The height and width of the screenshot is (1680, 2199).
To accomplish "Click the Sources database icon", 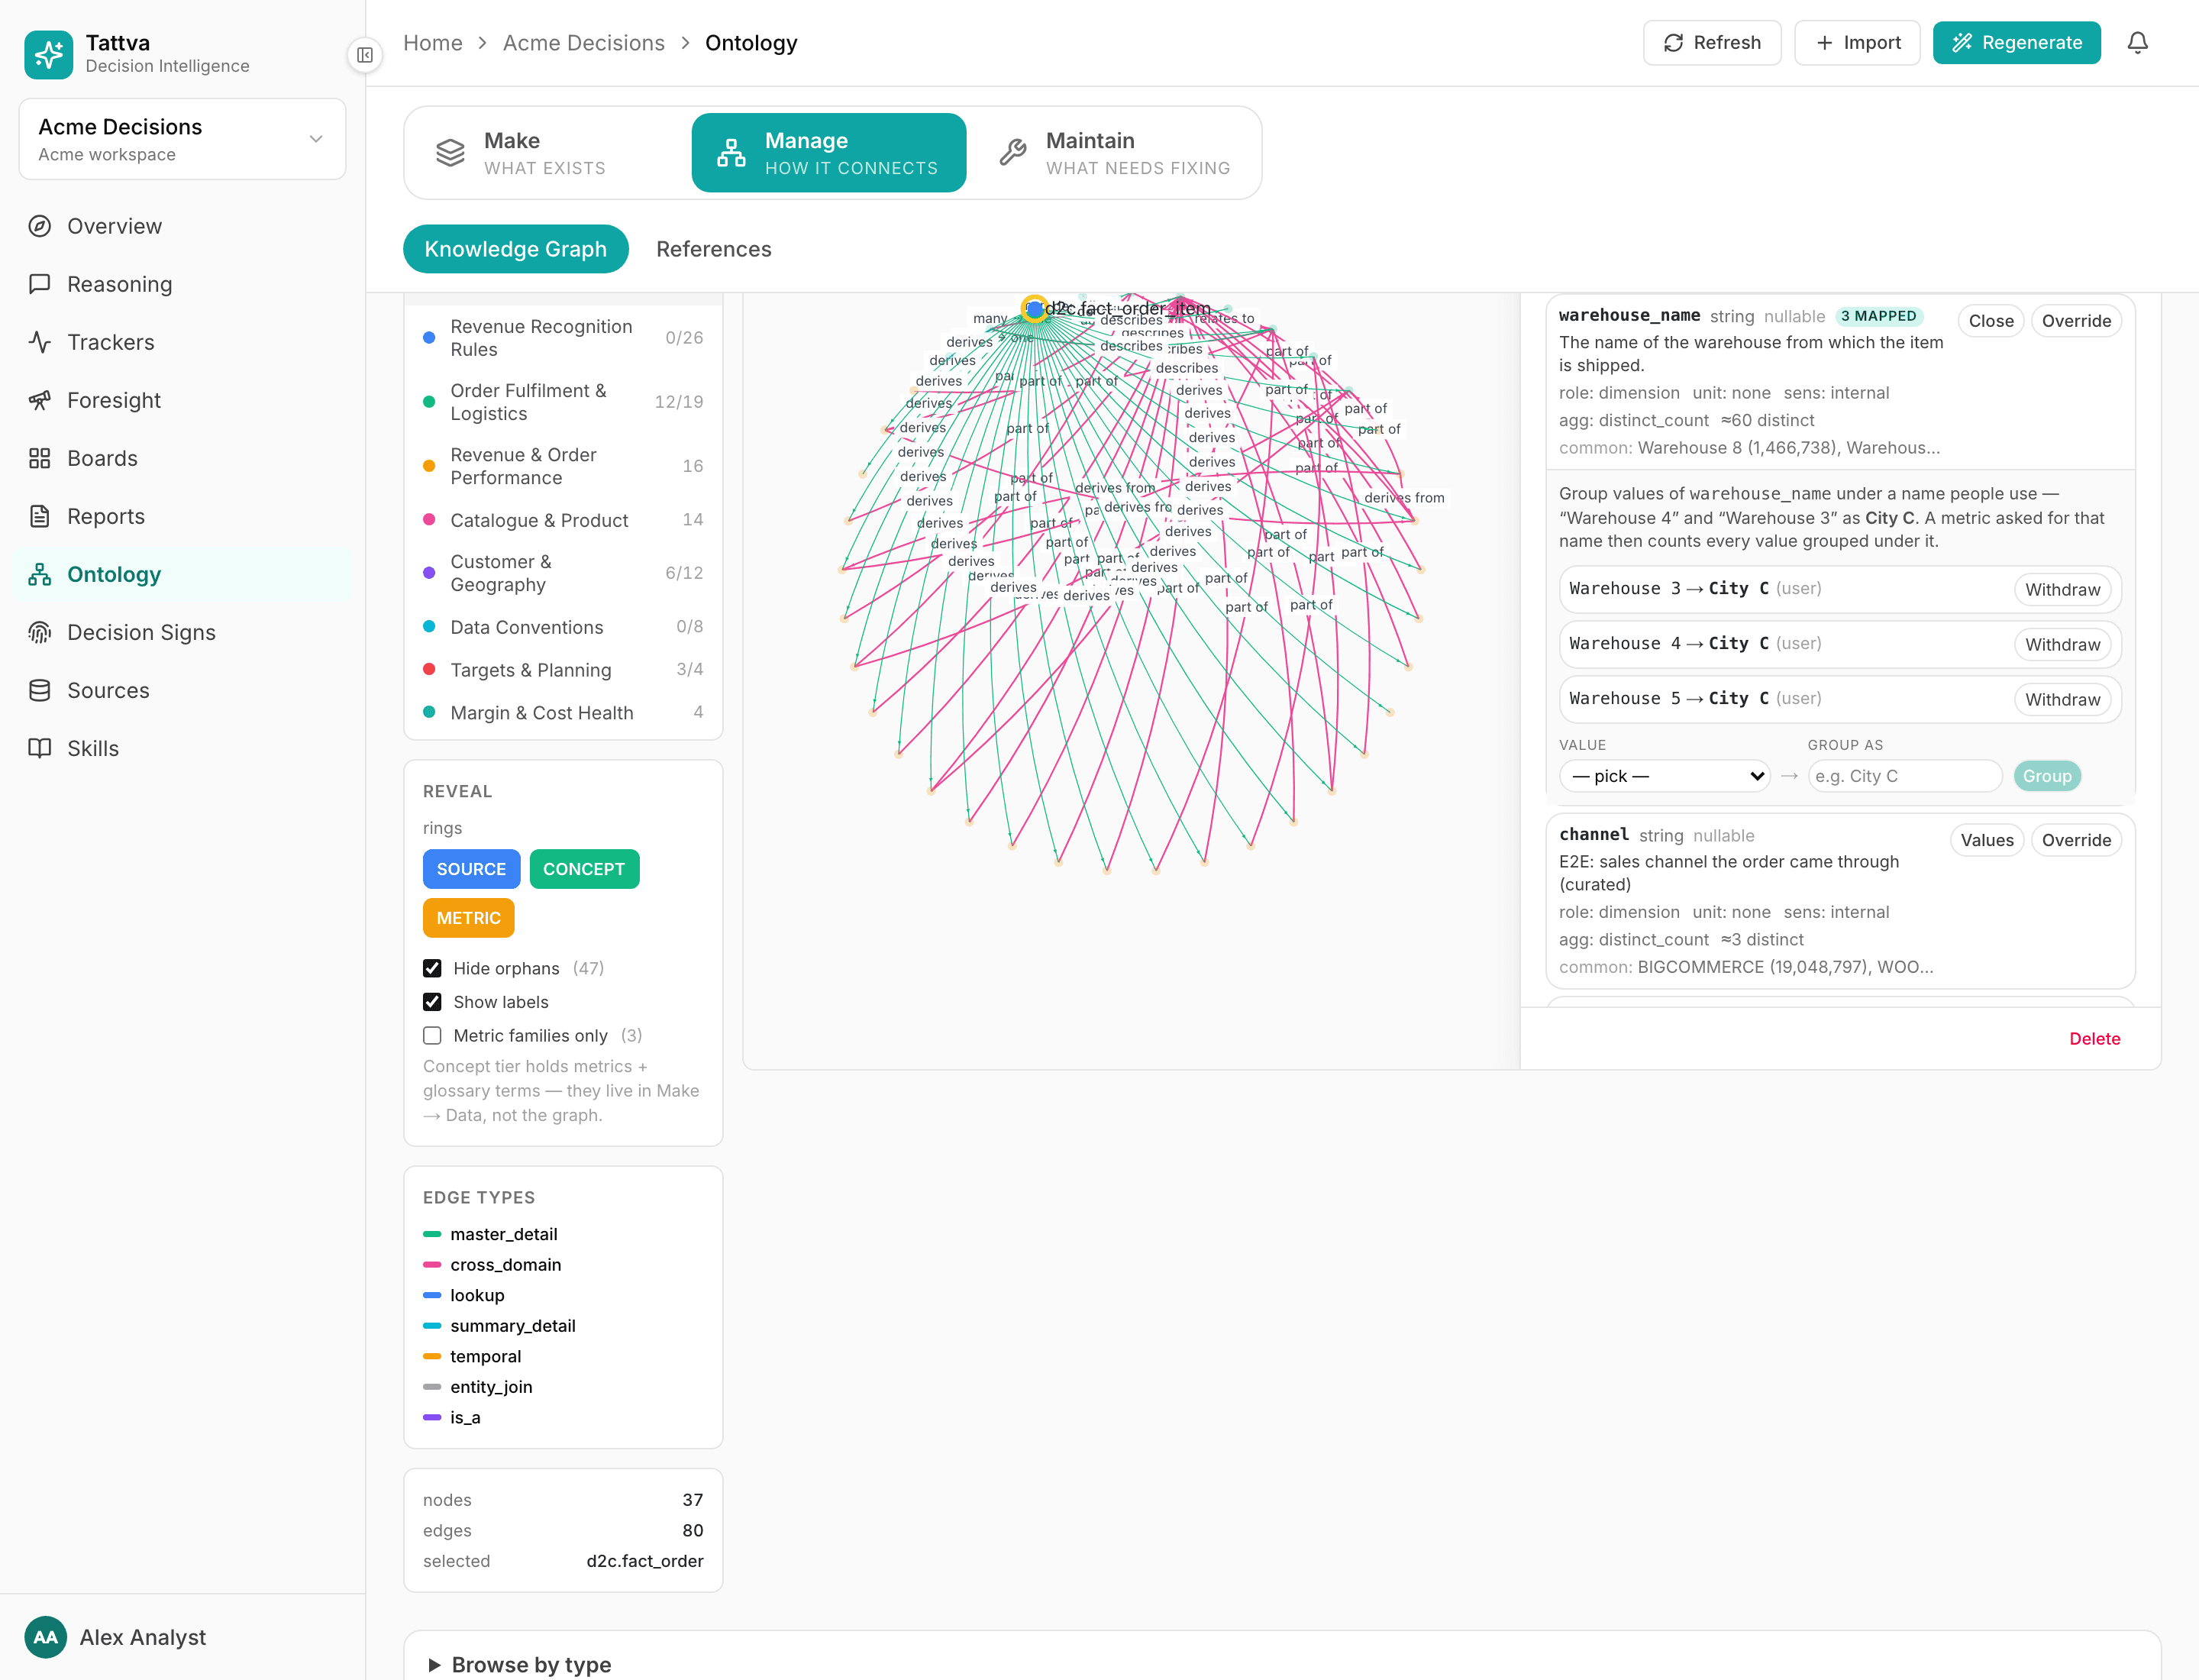I will point(40,690).
